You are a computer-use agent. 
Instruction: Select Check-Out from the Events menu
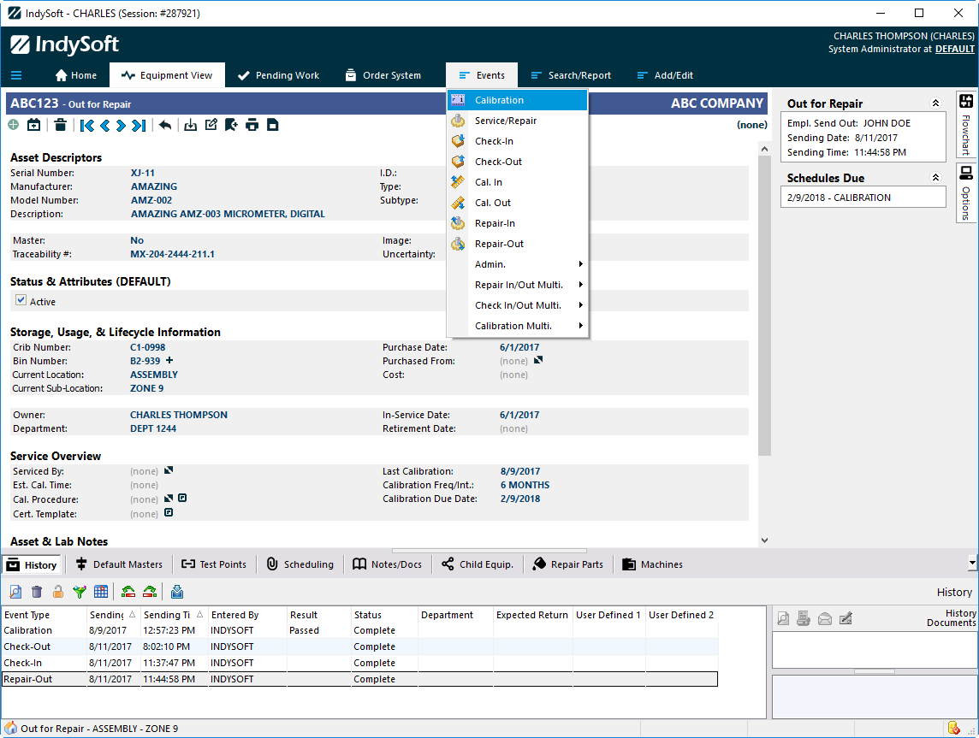tap(498, 162)
